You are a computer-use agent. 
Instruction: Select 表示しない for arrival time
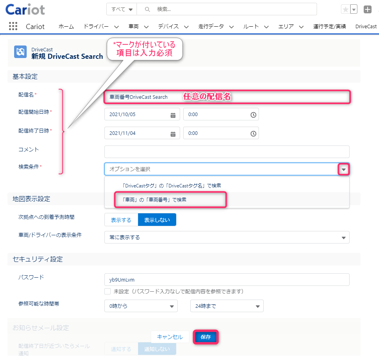[x=157, y=220]
